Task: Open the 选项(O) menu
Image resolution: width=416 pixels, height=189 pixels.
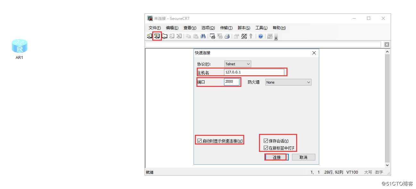Action: coord(208,28)
